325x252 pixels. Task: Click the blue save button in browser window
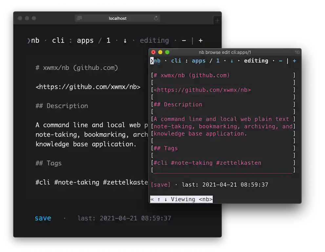pos(43,218)
